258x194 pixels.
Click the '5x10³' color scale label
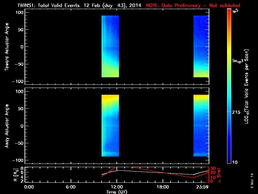point(239,61)
